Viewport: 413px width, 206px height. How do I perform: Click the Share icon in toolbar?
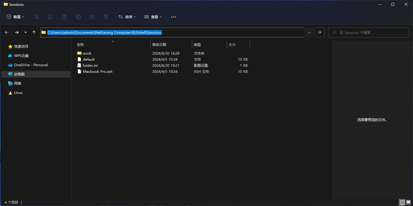click(92, 17)
